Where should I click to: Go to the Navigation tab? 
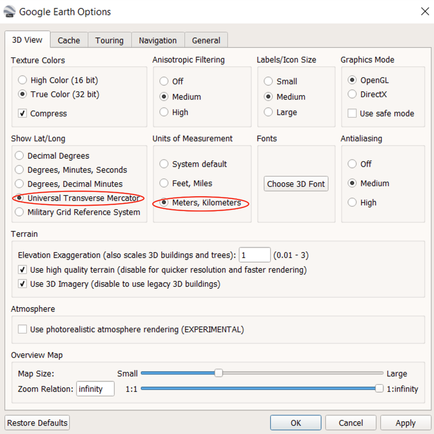pos(158,40)
